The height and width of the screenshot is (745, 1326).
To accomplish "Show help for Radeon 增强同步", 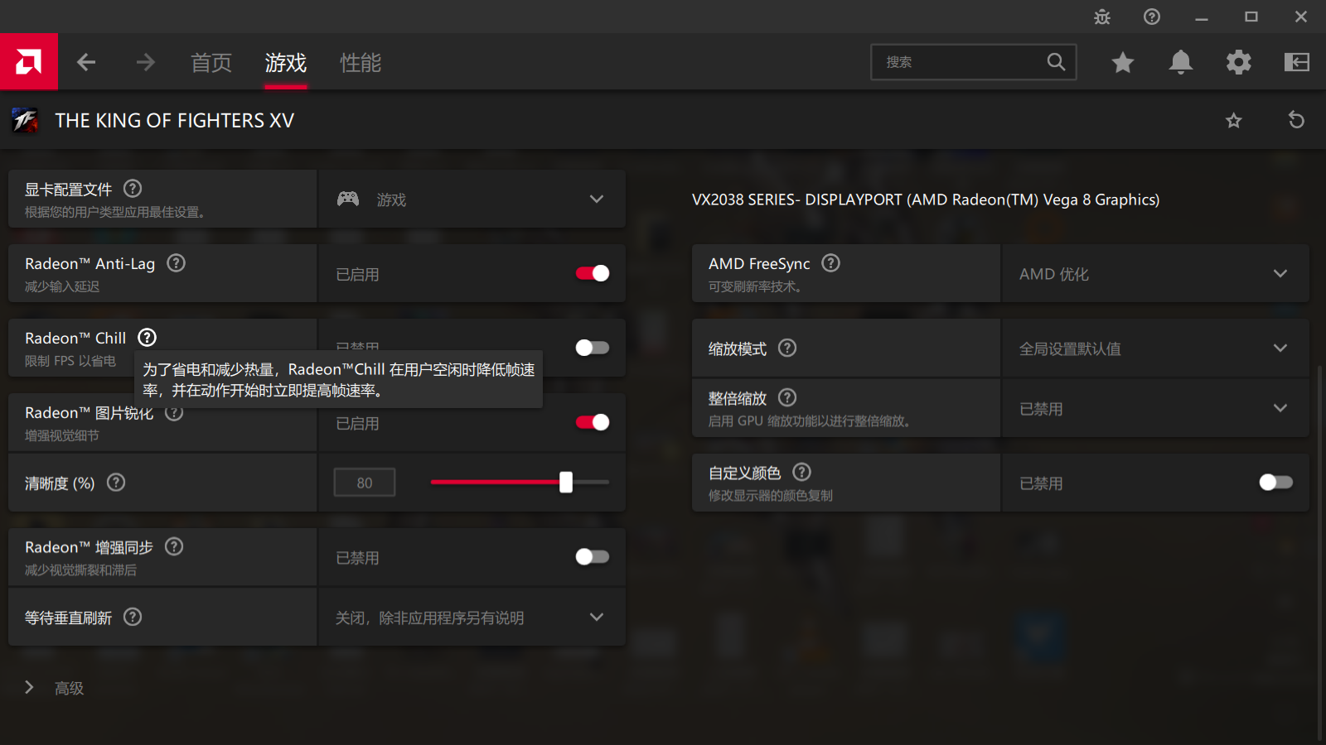I will [x=174, y=546].
